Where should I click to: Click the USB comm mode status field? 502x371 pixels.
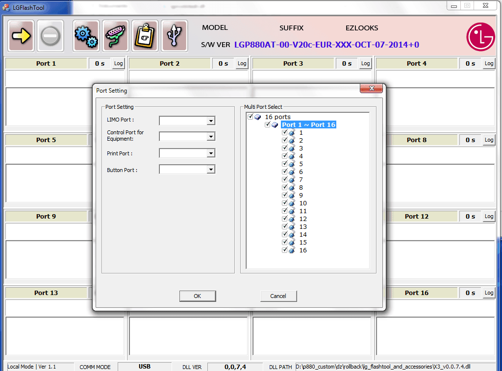click(x=145, y=367)
